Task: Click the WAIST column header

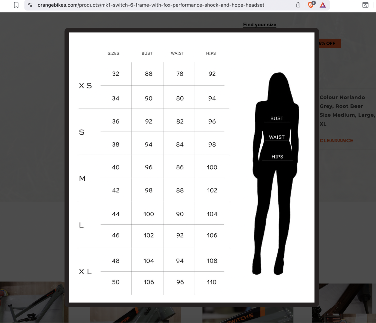Action: [x=177, y=53]
